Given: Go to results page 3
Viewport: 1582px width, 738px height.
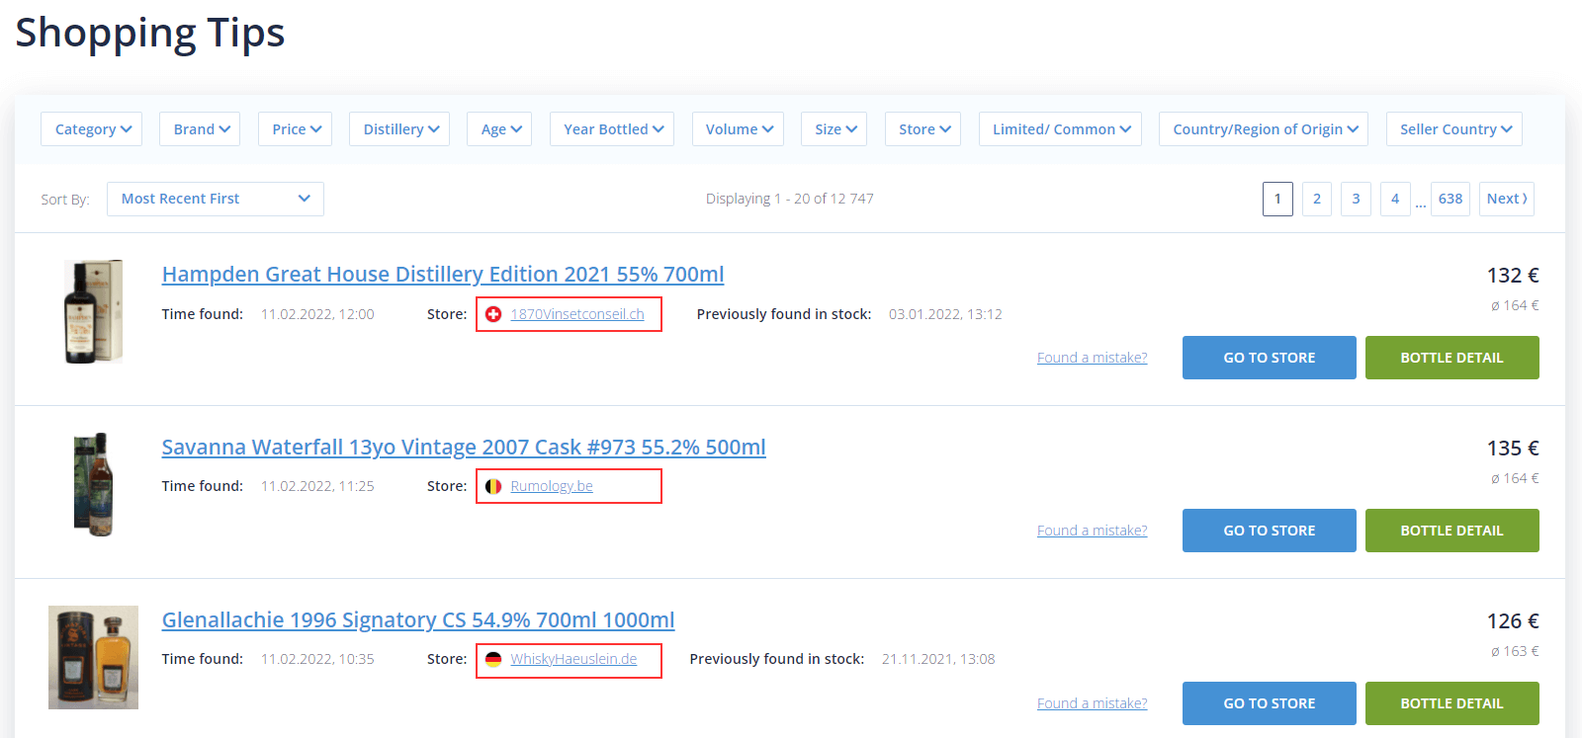Looking at the screenshot, I should click(1356, 199).
